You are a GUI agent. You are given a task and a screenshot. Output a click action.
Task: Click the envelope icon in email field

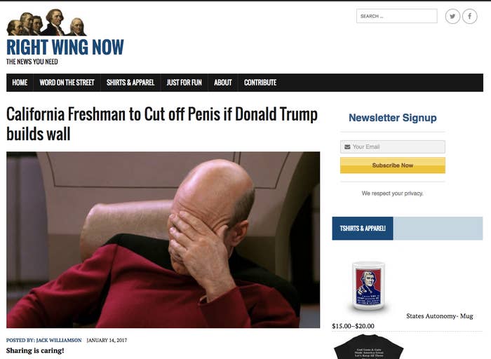click(x=347, y=147)
